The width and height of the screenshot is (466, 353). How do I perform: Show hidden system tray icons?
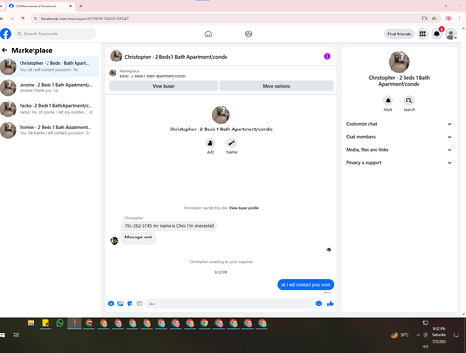click(x=418, y=335)
